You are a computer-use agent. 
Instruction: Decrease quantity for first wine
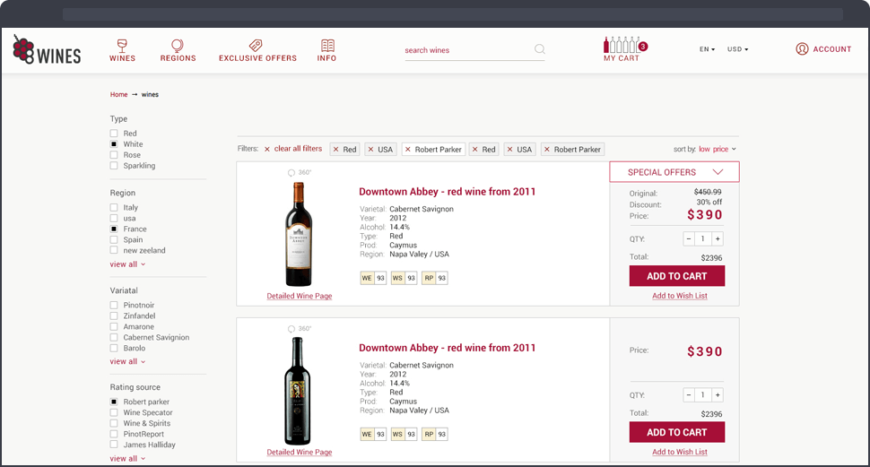pos(689,238)
